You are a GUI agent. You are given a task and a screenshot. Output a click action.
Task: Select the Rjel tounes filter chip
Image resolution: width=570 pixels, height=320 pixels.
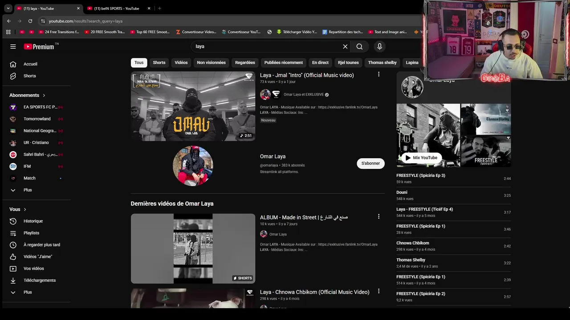pyautogui.click(x=348, y=63)
